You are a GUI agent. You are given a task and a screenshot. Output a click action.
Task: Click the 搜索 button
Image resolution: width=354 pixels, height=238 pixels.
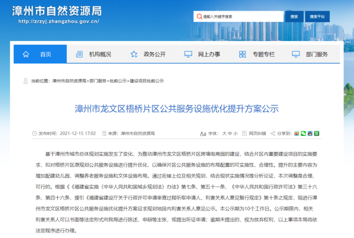click(294, 17)
